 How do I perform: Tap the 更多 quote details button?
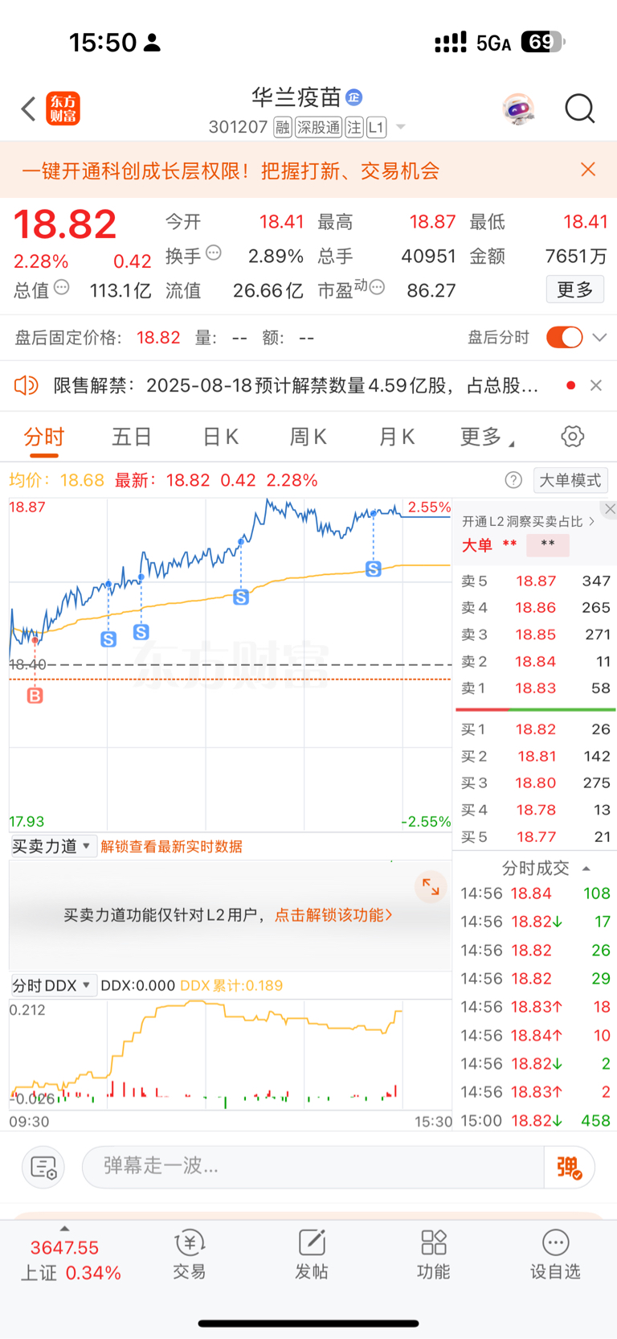click(x=575, y=290)
